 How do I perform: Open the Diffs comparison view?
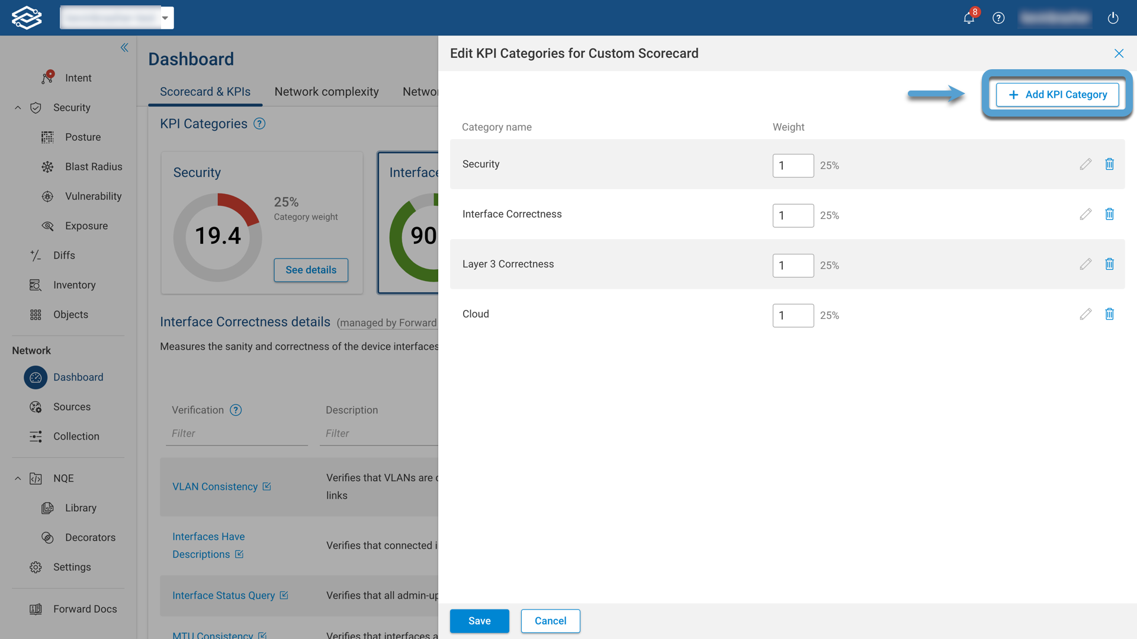coord(63,255)
